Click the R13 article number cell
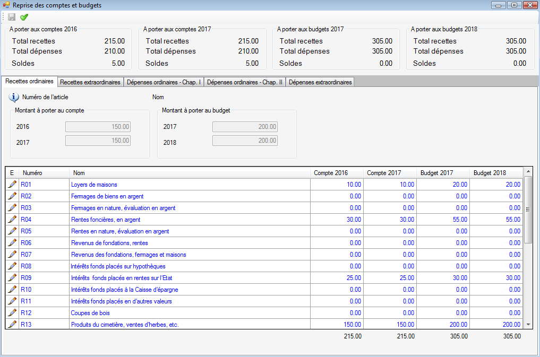 coord(45,324)
